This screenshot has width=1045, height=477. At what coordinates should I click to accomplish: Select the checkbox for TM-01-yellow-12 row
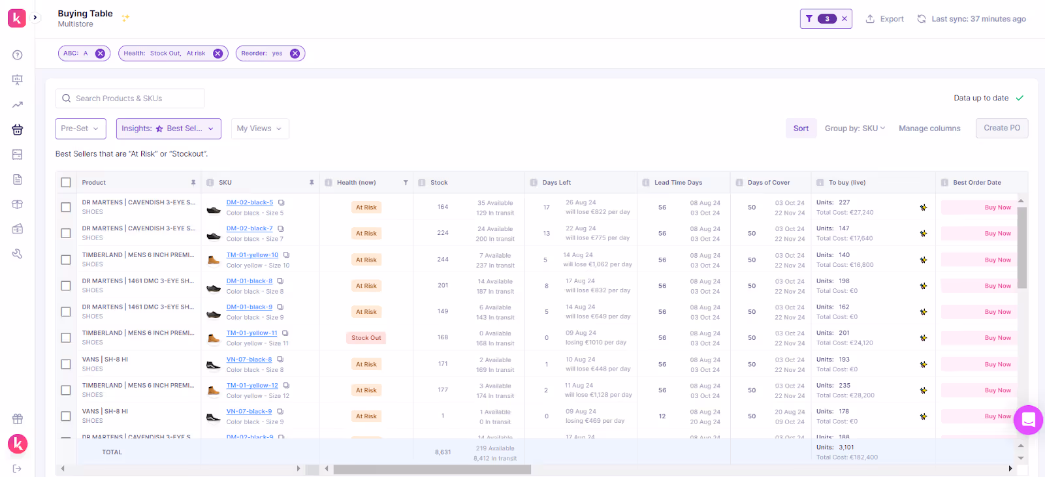point(66,390)
